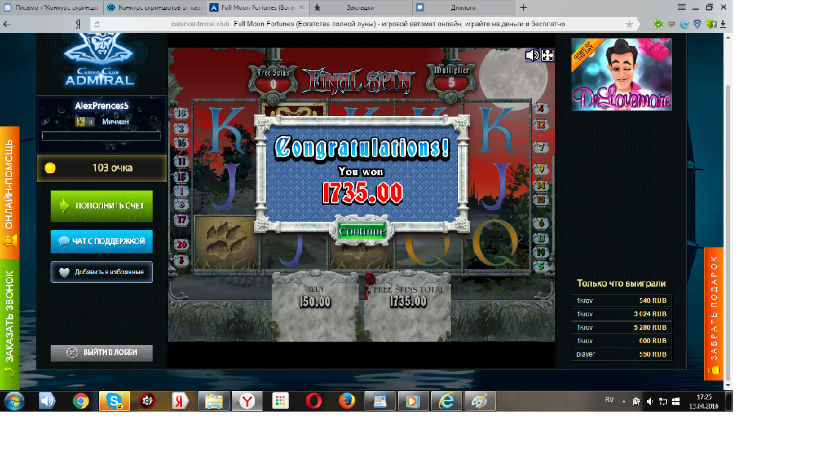Select payline number 12 marker
The width and height of the screenshot is (834, 469).
[540, 125]
